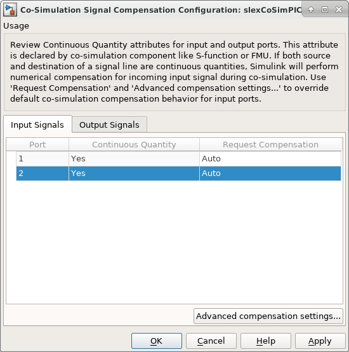Viewport: 349px width, 352px height.
Task: Click the shade window arrow icon
Action: (311, 10)
